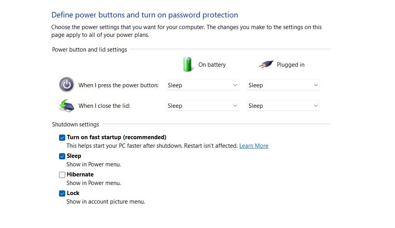Click the Hibernate label text
This screenshot has width=395, height=228.
pyautogui.click(x=80, y=174)
